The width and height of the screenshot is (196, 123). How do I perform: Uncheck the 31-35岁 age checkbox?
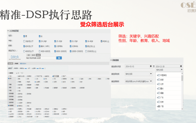click(x=70, y=41)
